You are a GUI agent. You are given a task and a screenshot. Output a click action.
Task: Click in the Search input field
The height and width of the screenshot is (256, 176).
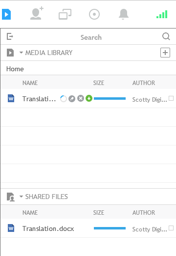(x=91, y=37)
